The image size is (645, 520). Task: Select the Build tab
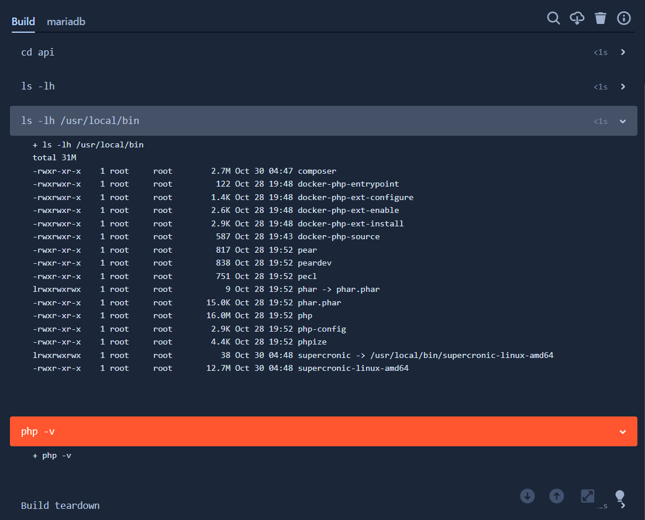coord(23,21)
